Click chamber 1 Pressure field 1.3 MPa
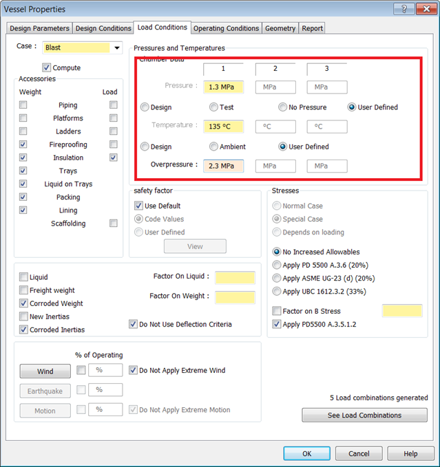The image size is (440, 467). tap(224, 87)
